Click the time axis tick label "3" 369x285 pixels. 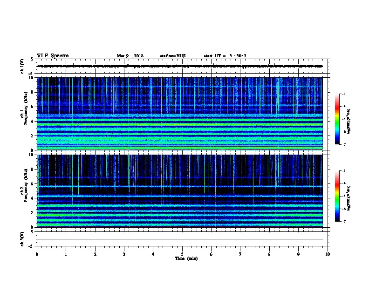pos(124,254)
